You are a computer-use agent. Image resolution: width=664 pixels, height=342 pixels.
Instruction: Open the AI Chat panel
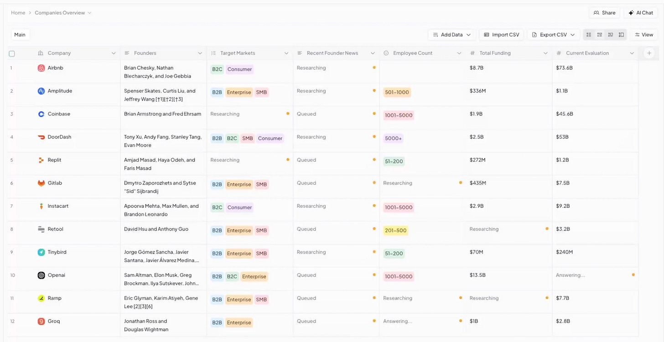click(x=641, y=13)
